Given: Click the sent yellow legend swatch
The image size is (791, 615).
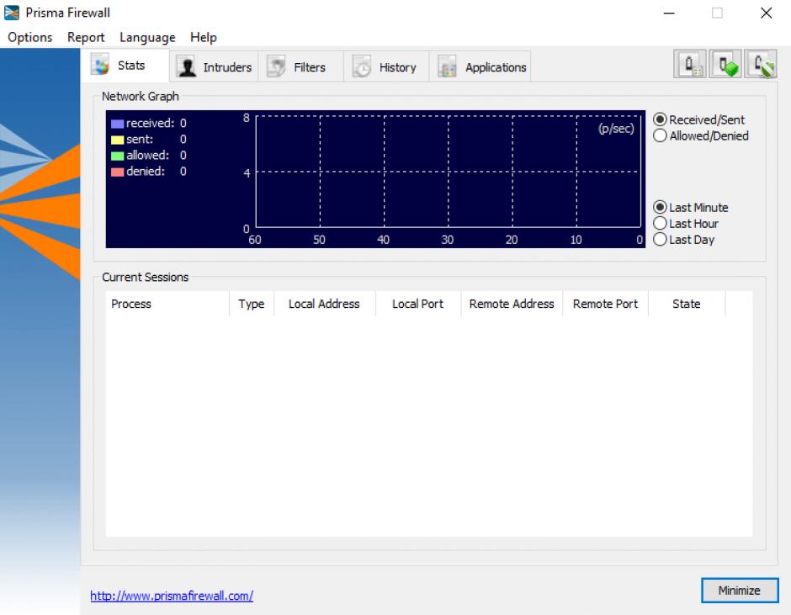Looking at the screenshot, I should tap(118, 140).
